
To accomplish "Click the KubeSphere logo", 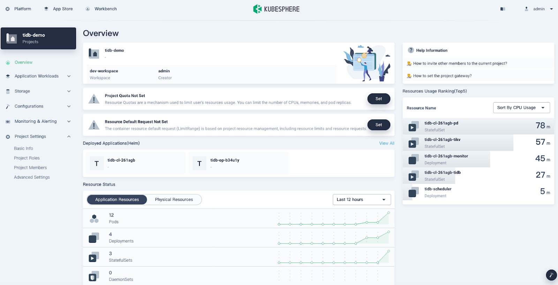I will tap(276, 9).
